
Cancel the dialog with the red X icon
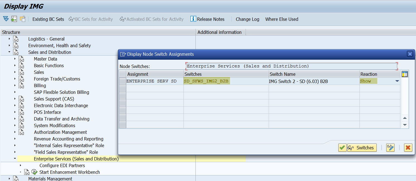(x=408, y=148)
